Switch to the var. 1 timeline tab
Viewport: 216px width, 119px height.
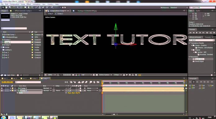pos(5,79)
